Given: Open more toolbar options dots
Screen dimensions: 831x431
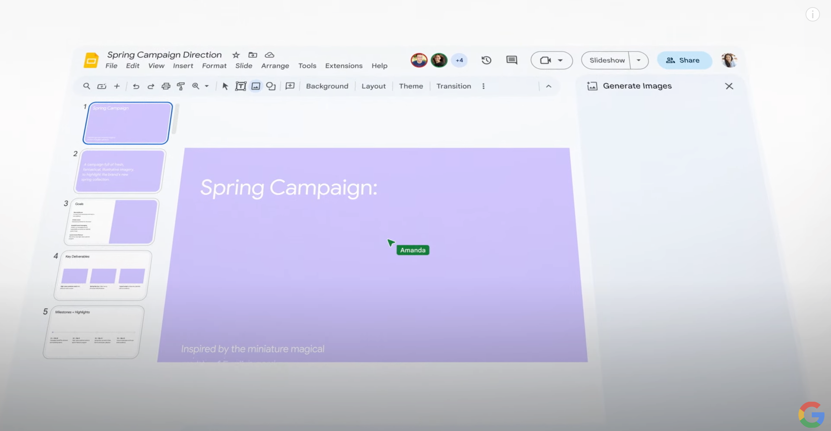Looking at the screenshot, I should 484,86.
